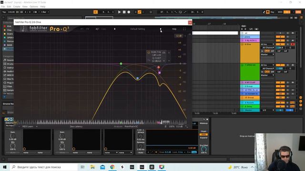The height and width of the screenshot is (171, 305).
Task: Select previous preset arrow in Pro-Q 3
Action: click(115, 29)
